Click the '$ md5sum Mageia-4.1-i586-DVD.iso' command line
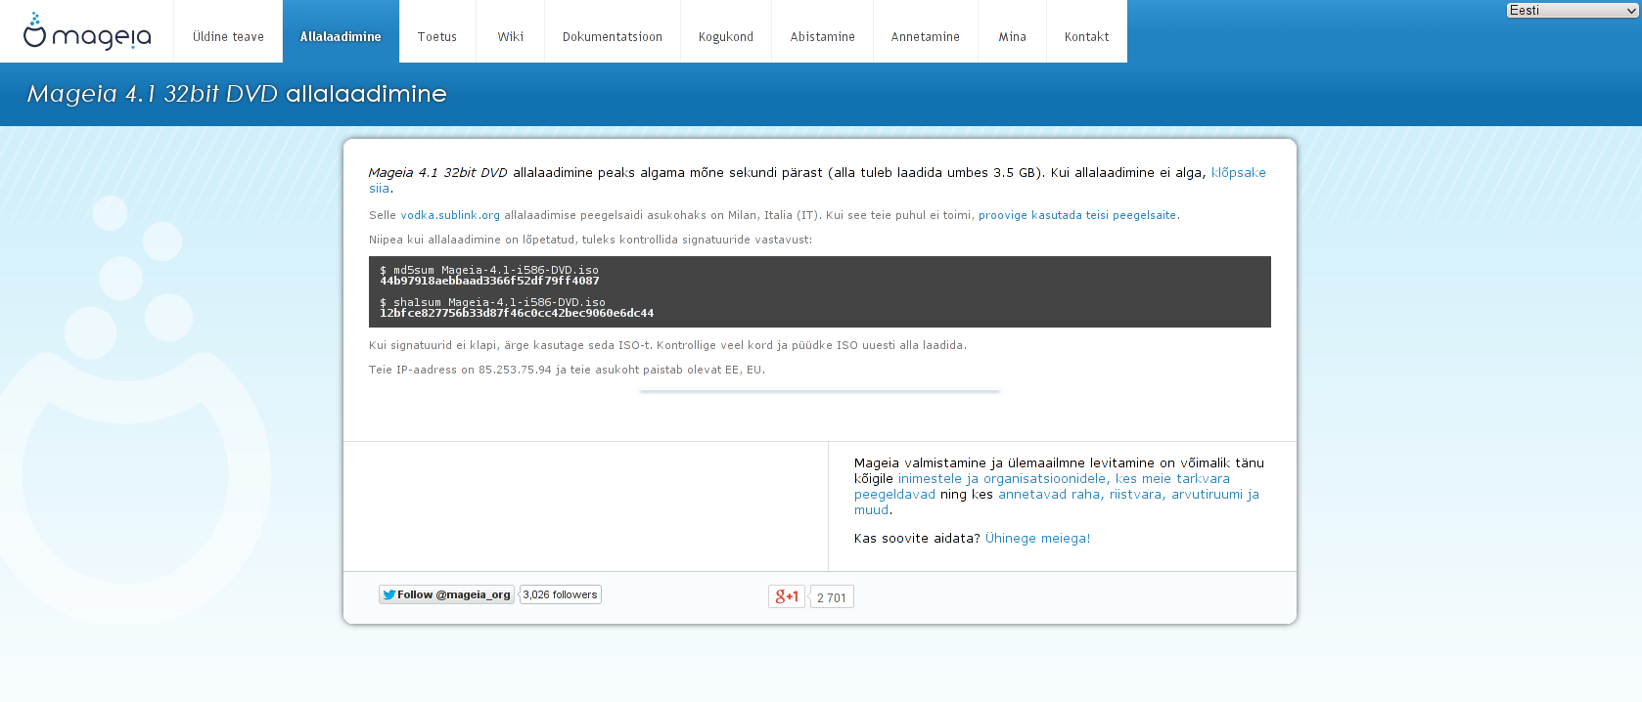The height and width of the screenshot is (702, 1642). pos(489,270)
